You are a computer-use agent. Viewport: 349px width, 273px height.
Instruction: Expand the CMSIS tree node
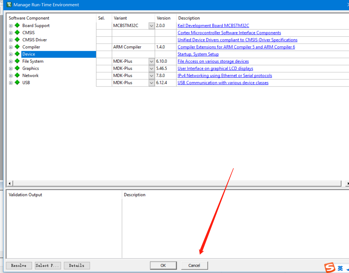[11, 33]
